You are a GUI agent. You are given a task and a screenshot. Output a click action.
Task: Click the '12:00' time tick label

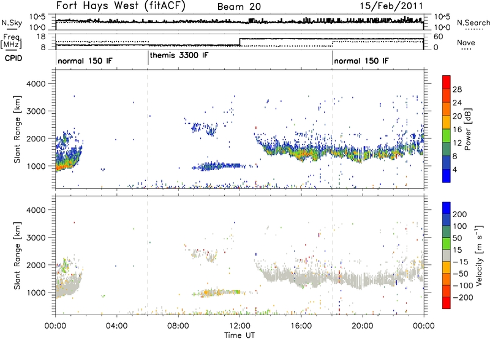pos(239,326)
